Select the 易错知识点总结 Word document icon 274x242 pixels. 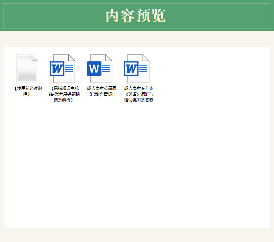click(x=62, y=69)
